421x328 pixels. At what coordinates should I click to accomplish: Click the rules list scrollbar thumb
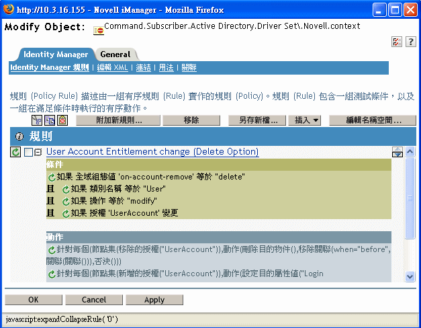pos(410,198)
